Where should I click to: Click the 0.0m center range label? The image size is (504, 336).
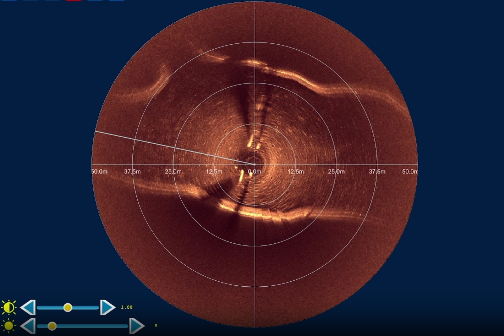pyautogui.click(x=254, y=172)
